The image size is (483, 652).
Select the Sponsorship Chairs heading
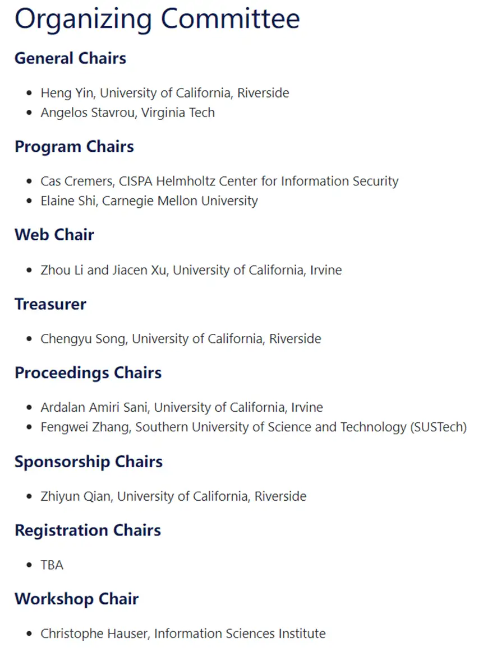88,462
